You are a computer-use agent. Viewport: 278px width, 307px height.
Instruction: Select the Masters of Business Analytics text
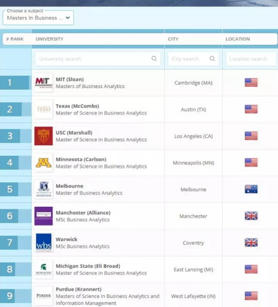click(90, 86)
